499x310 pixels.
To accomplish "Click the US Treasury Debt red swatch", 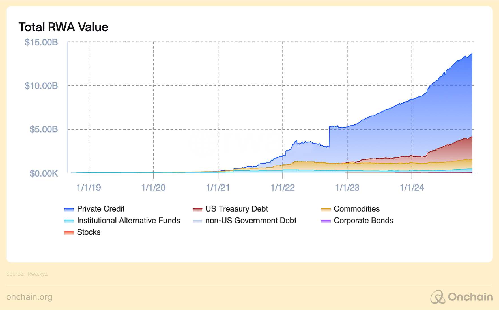I will pos(197,209).
